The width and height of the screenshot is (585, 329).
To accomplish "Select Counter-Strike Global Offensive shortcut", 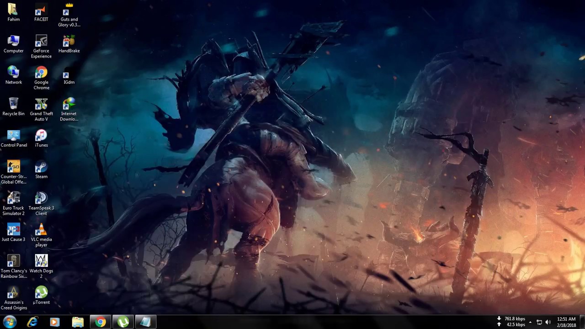I will pos(14,172).
